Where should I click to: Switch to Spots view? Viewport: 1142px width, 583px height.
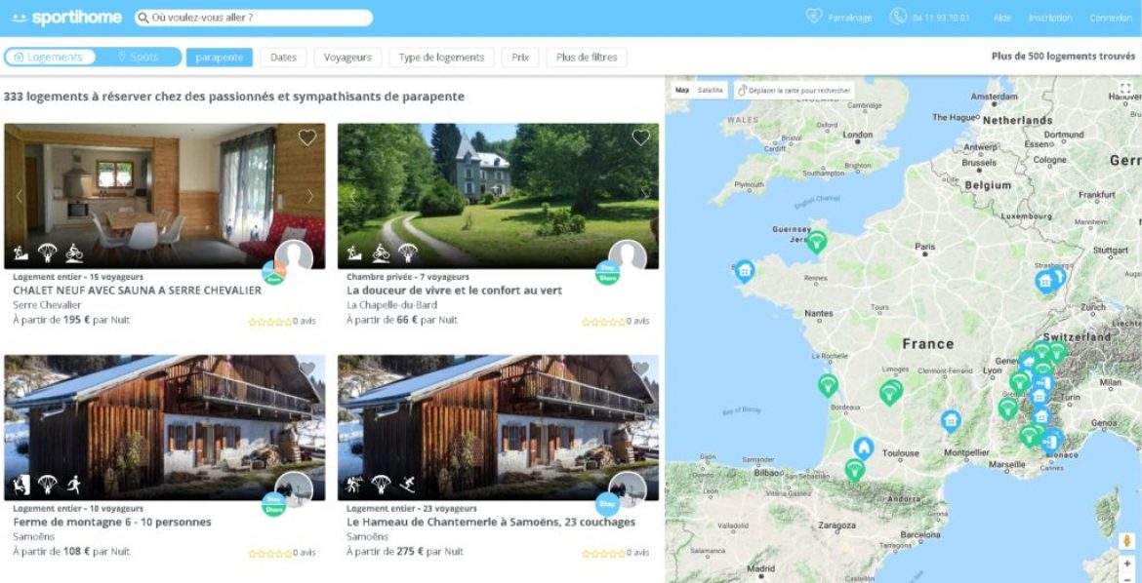[x=138, y=57]
